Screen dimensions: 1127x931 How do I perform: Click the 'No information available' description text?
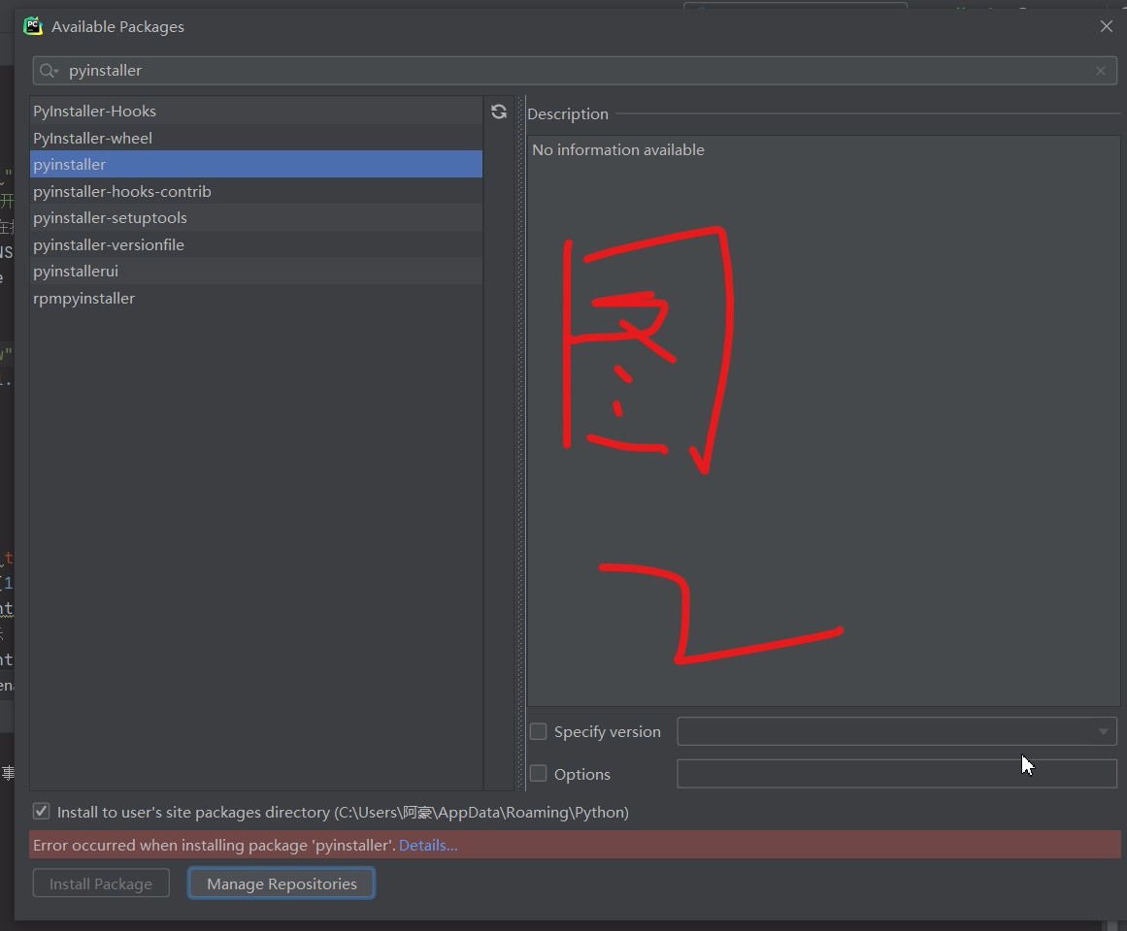[x=618, y=150]
